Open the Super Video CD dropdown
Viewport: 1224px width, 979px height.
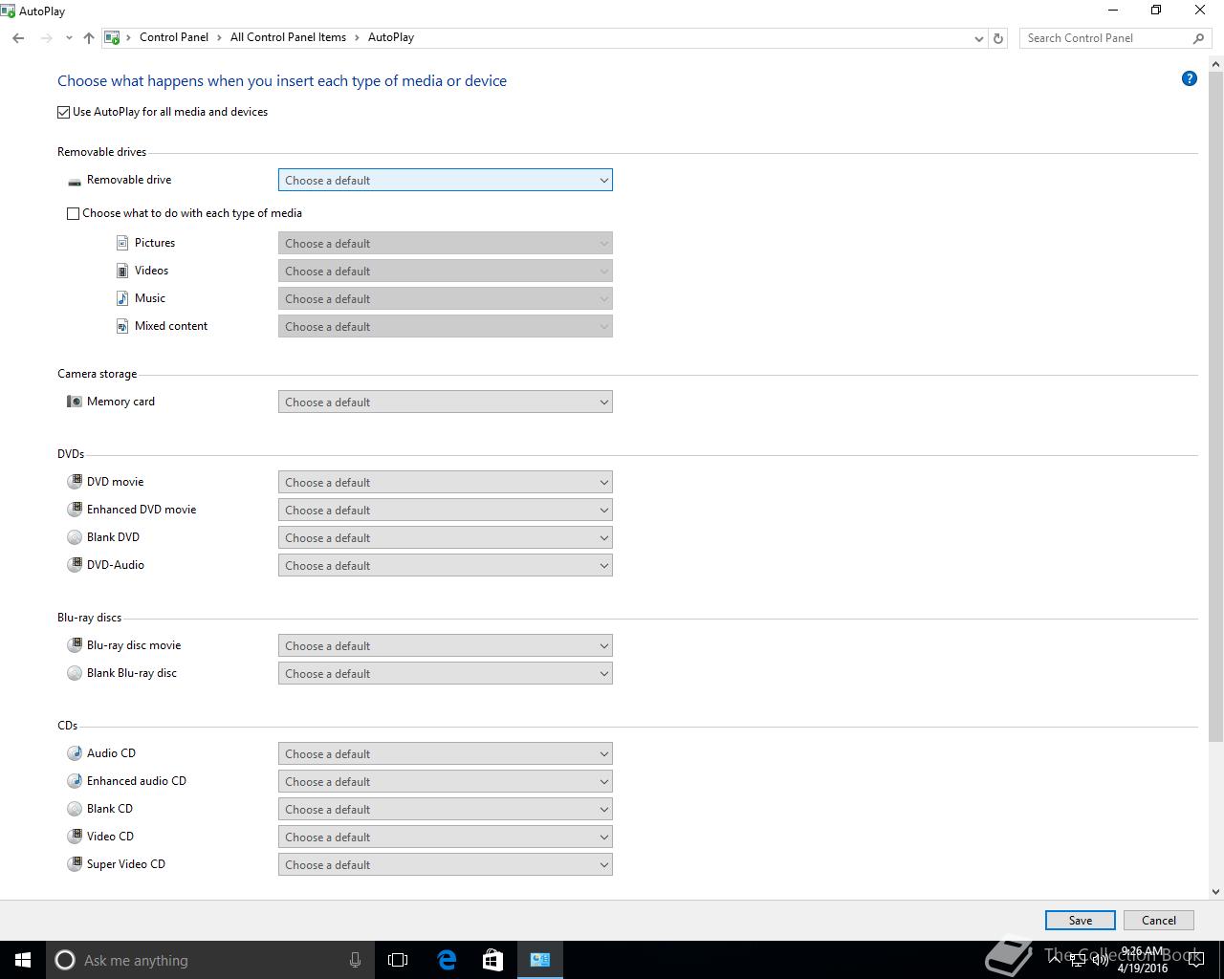pyautogui.click(x=446, y=864)
